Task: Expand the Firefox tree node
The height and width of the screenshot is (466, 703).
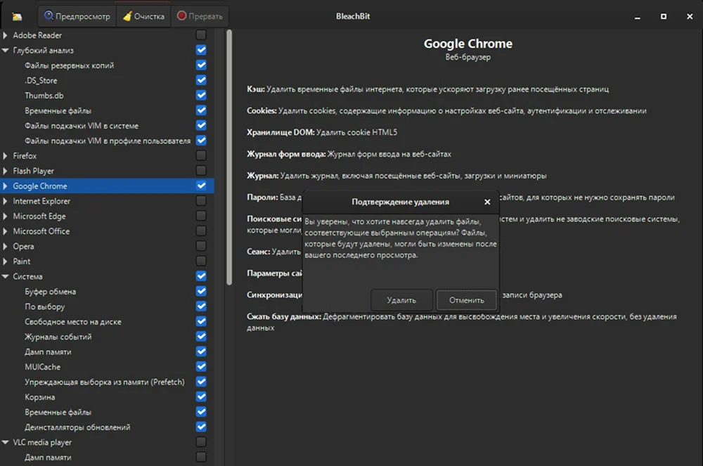Action: pos(6,156)
